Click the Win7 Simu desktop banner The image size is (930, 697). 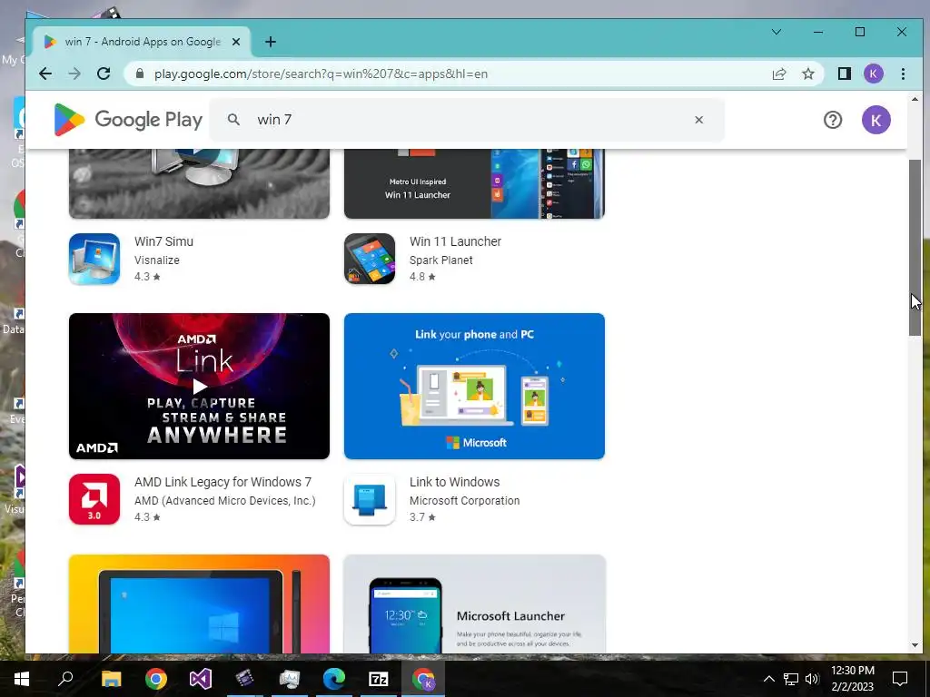pyautogui.click(x=199, y=183)
